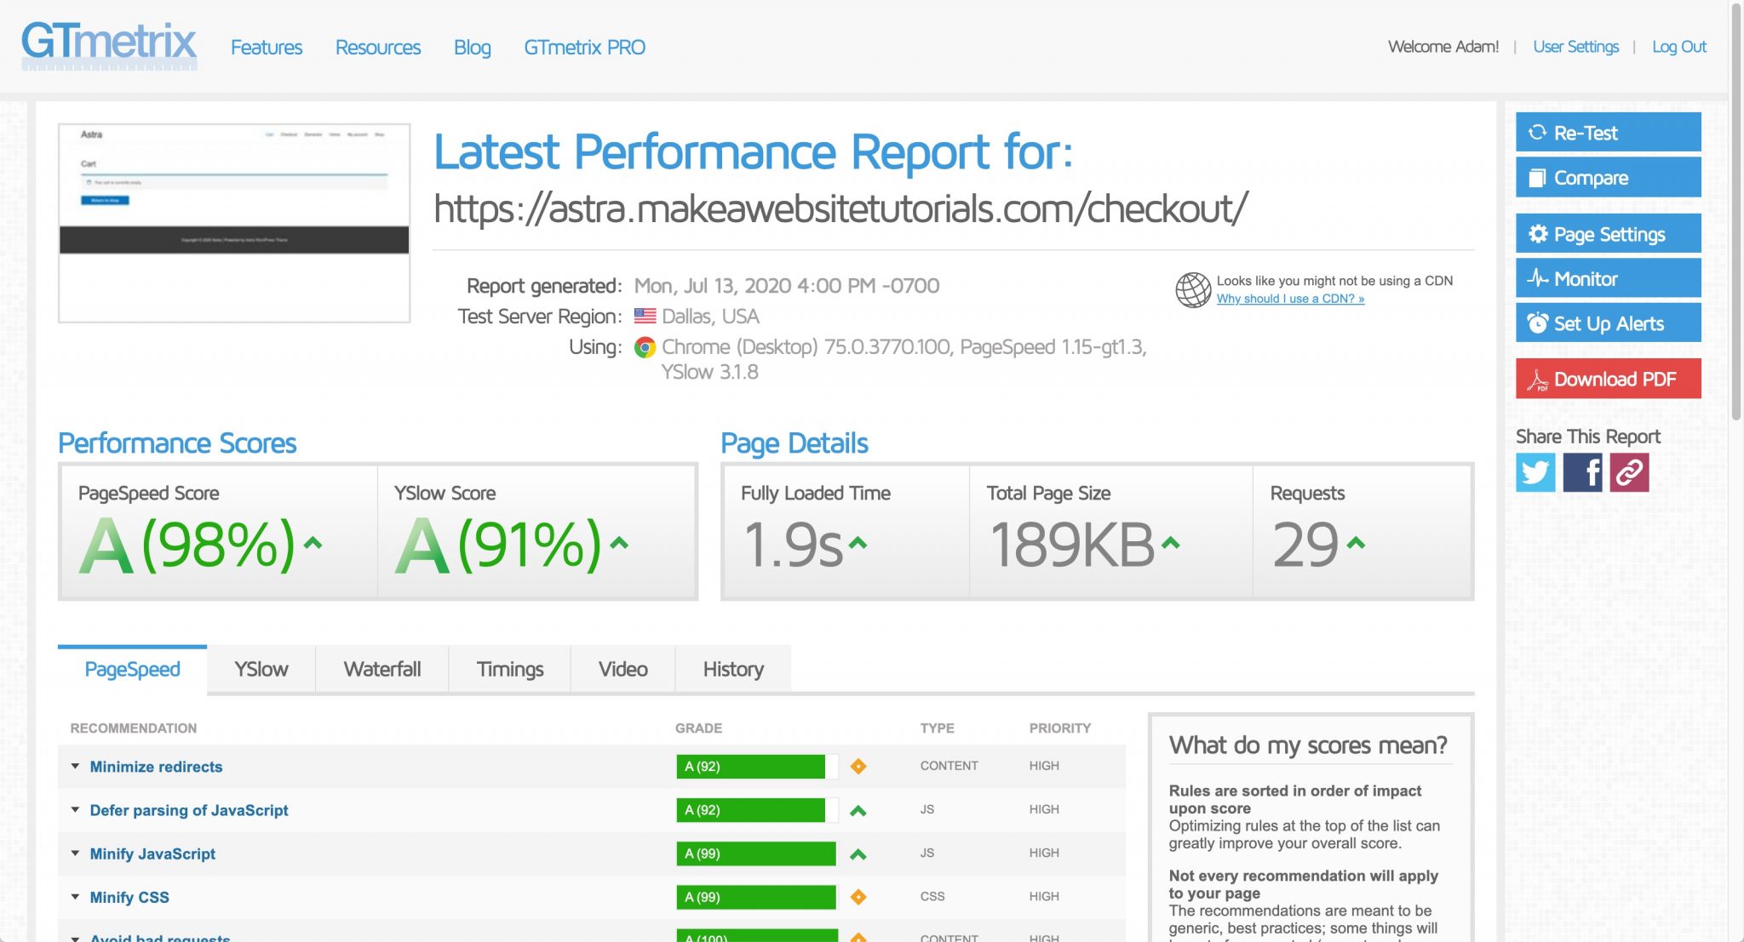Share report on Twitter
Image resolution: width=1744 pixels, height=942 pixels.
click(1535, 472)
